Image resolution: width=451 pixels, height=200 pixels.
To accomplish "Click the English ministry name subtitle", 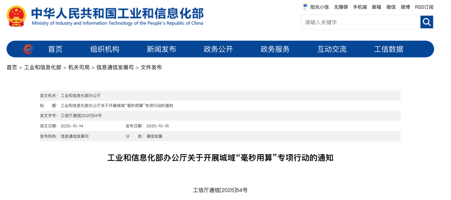I will [117, 23].
